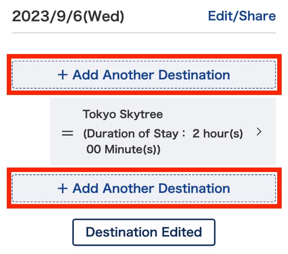Click the plus icon in the bottom Add button
The image size is (288, 254).
click(63, 188)
